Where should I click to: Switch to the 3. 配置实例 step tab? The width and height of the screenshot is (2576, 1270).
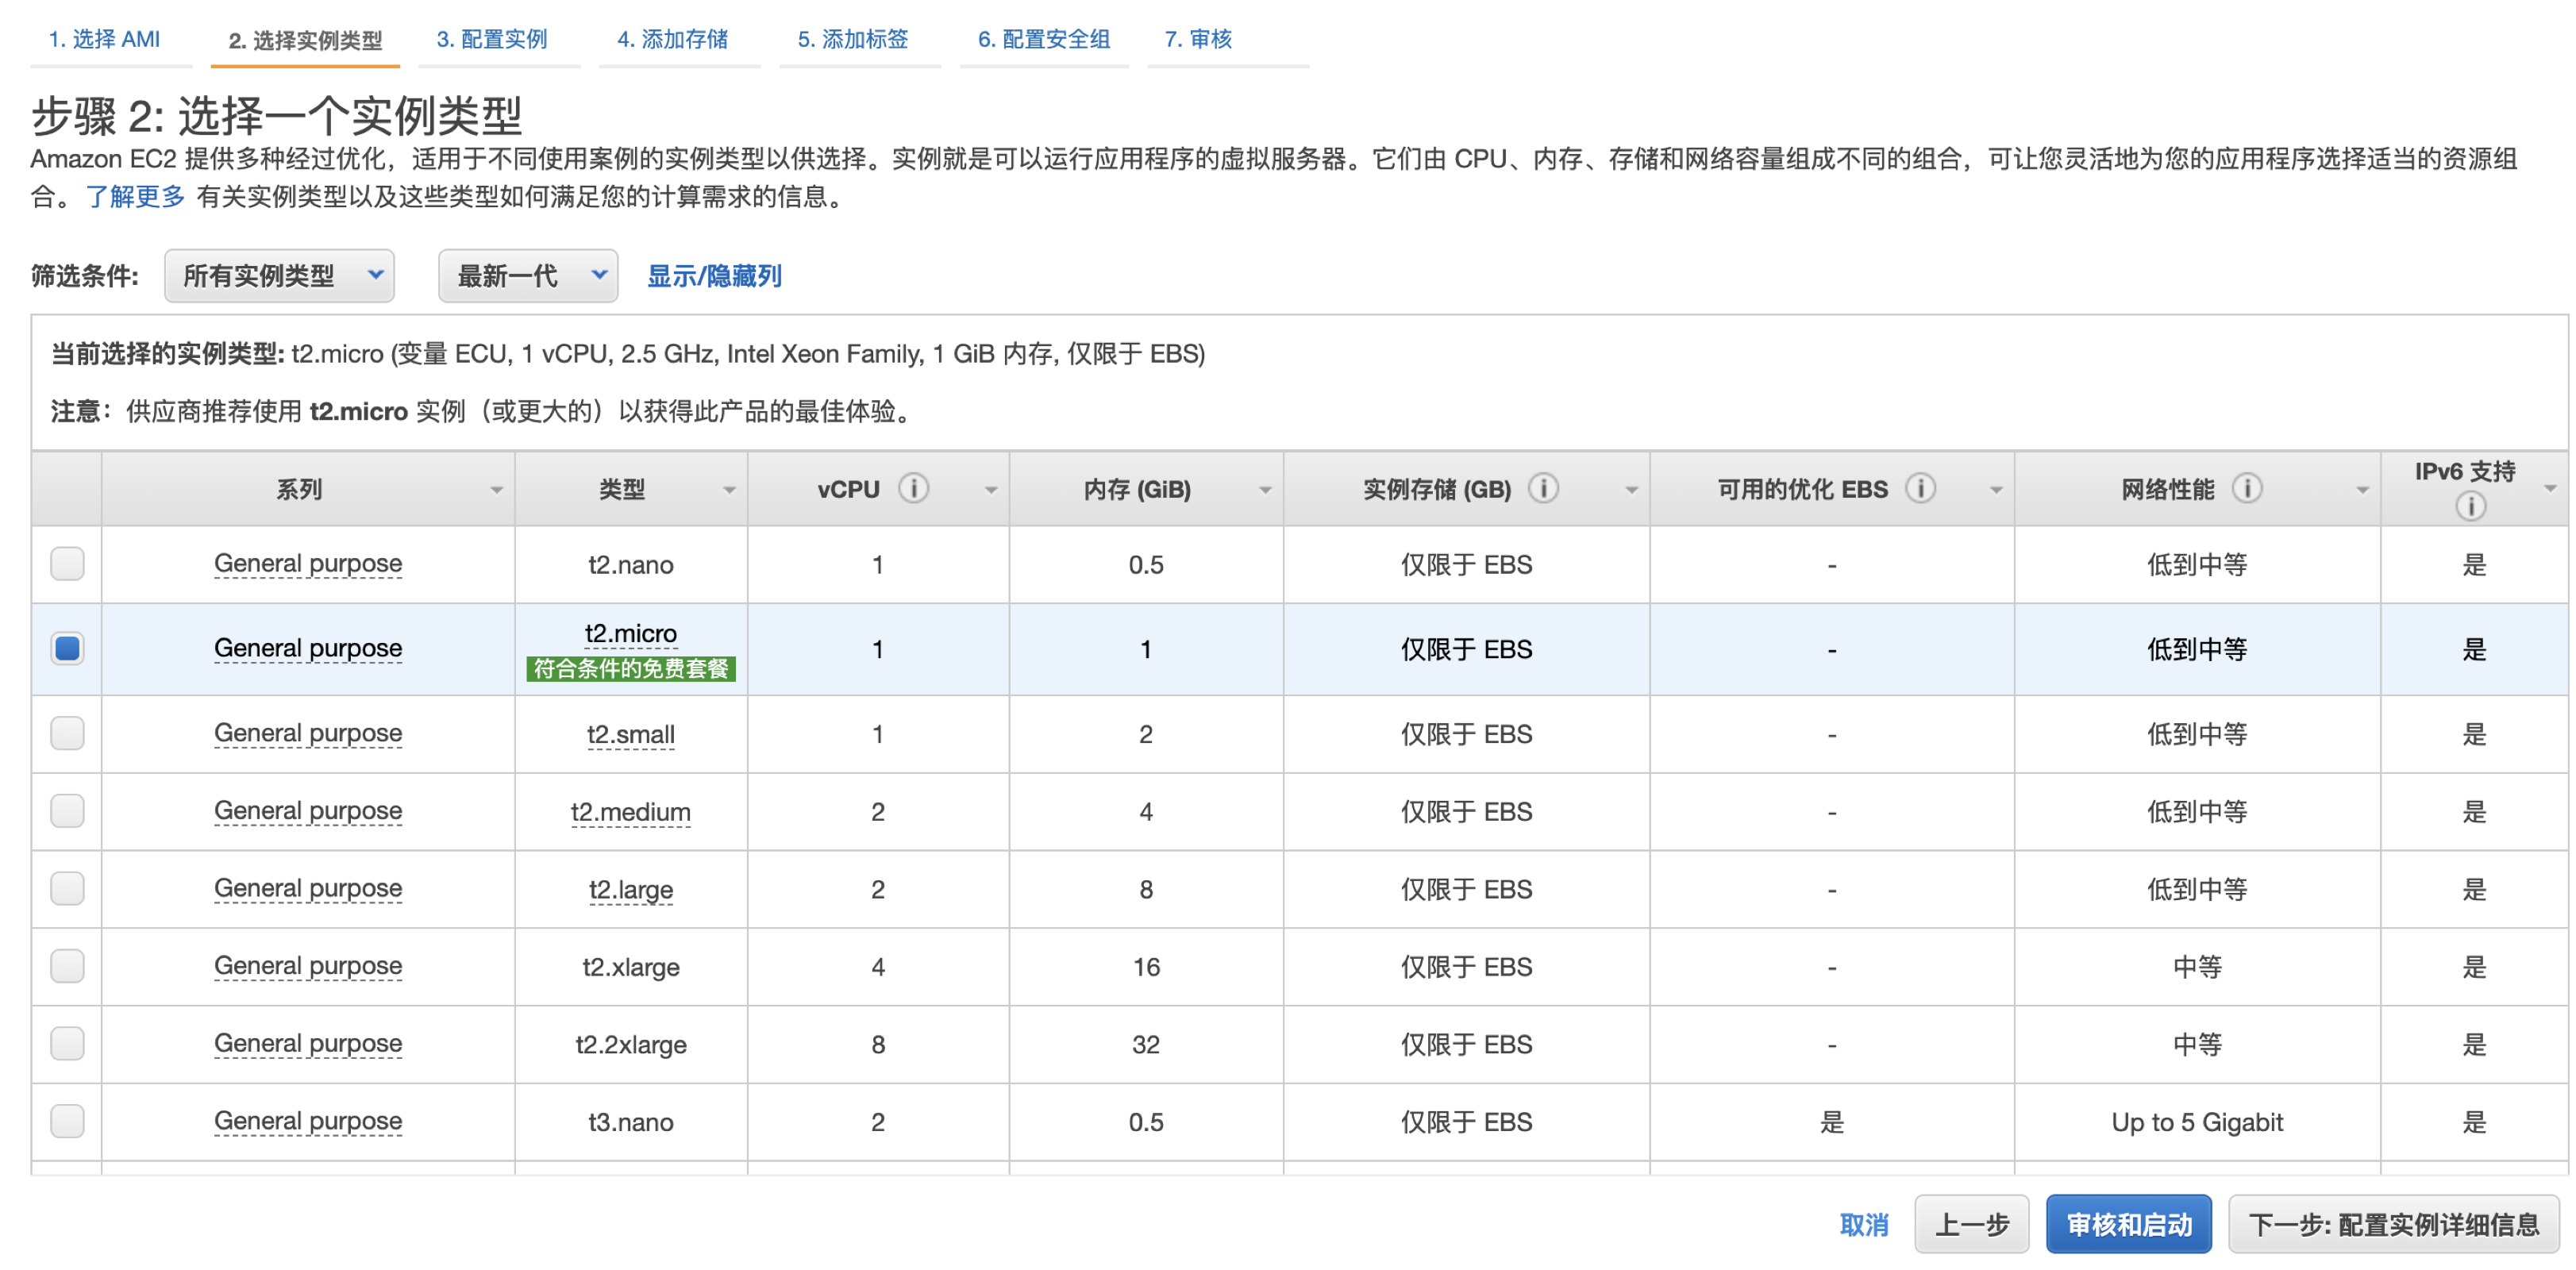(497, 39)
